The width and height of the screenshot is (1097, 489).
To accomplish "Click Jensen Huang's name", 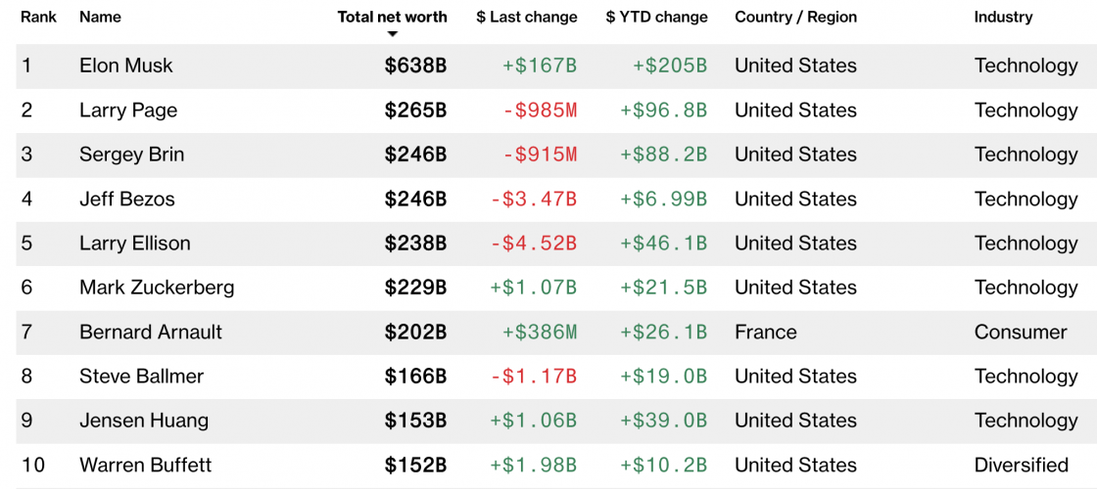I will point(144,421).
